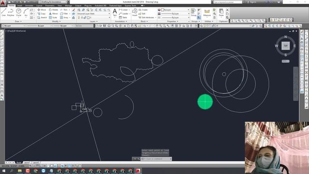
Task: Select the Polyline tool
Action: [11, 12]
